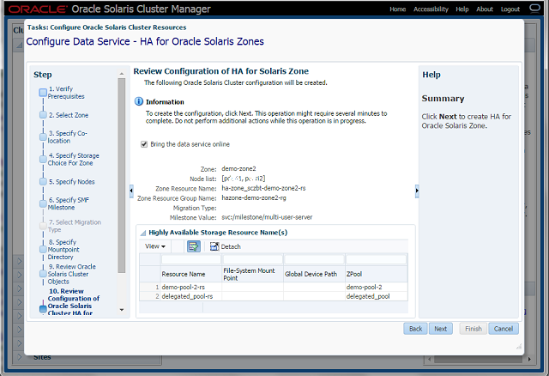Screen dimensions: 549x376
Task: Click the query by example toolbar icon
Action: pos(194,246)
